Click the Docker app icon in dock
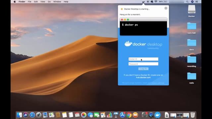The image size is (212, 119). point(158,115)
